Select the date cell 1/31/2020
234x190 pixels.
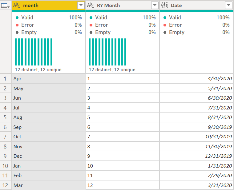click(196, 166)
